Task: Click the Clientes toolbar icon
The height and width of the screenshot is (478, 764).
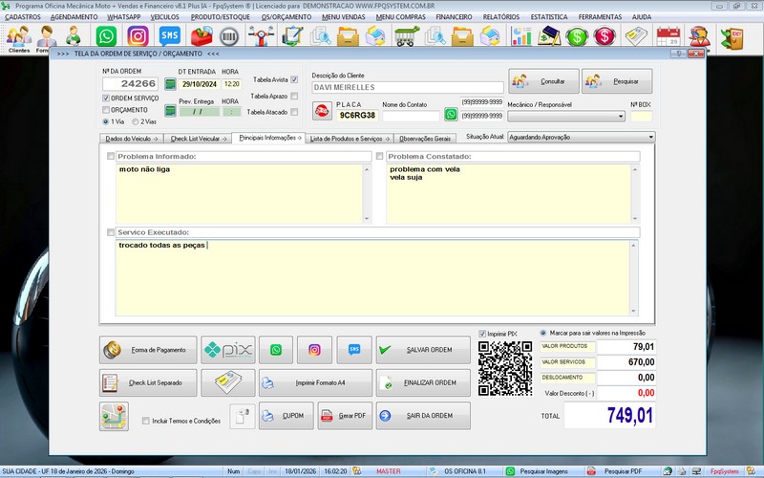Action: 18,37
